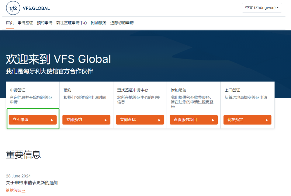Click the text 您所在地签证中心的相关信息
Viewport: 291px width, 196px height.
pos(138,100)
